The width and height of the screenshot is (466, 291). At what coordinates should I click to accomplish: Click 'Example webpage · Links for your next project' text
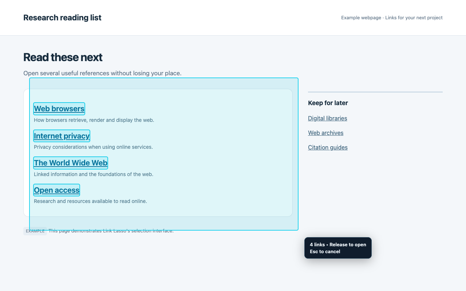pyautogui.click(x=392, y=17)
